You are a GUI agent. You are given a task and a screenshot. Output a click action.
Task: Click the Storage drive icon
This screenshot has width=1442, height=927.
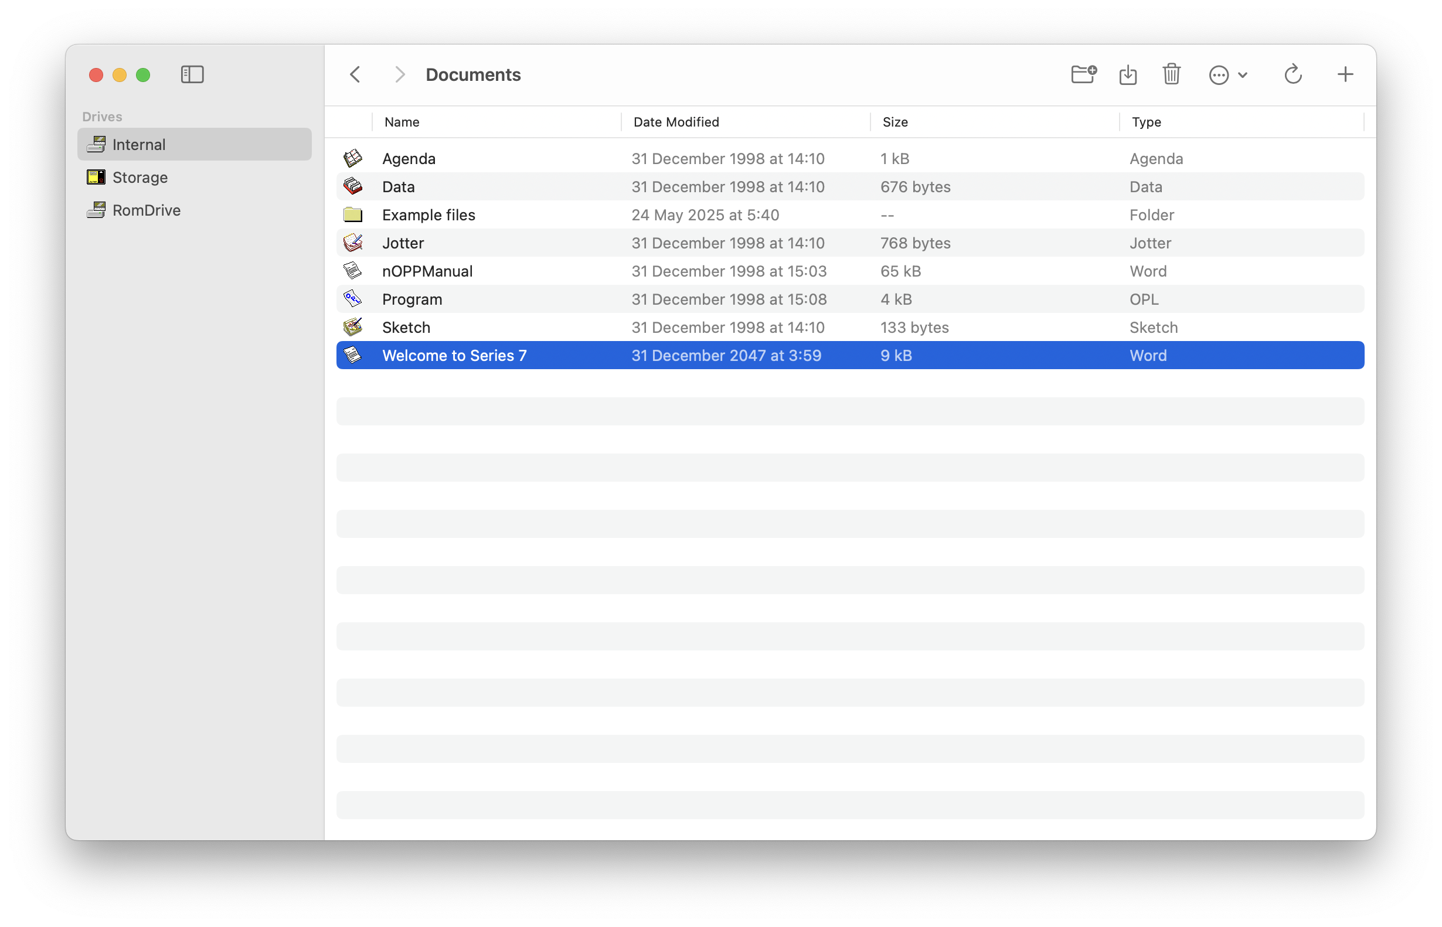click(96, 178)
